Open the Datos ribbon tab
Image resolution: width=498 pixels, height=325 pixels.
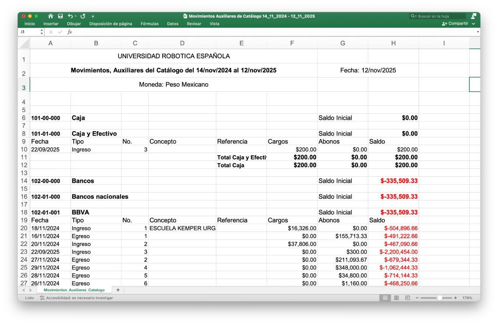tap(173, 24)
